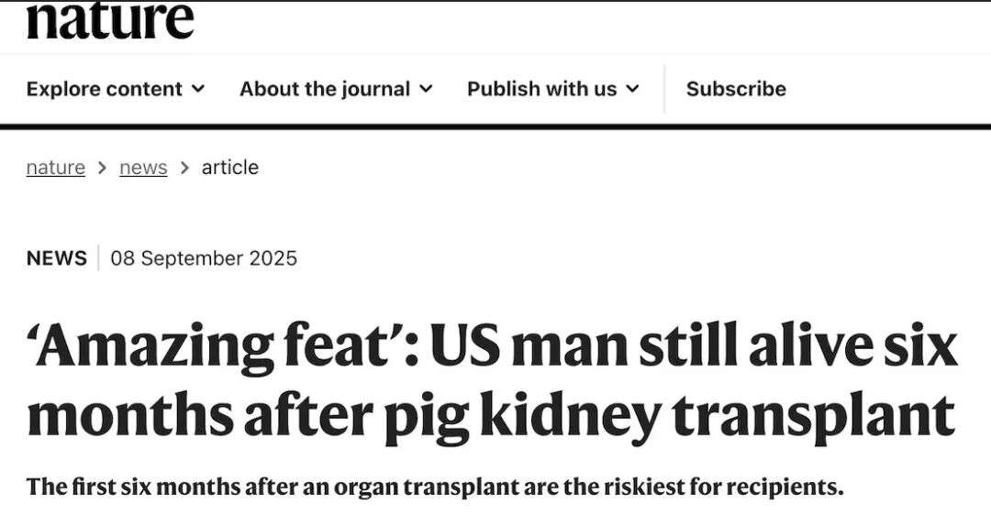
Task: Open the news breadcrumb link
Action: click(x=143, y=168)
